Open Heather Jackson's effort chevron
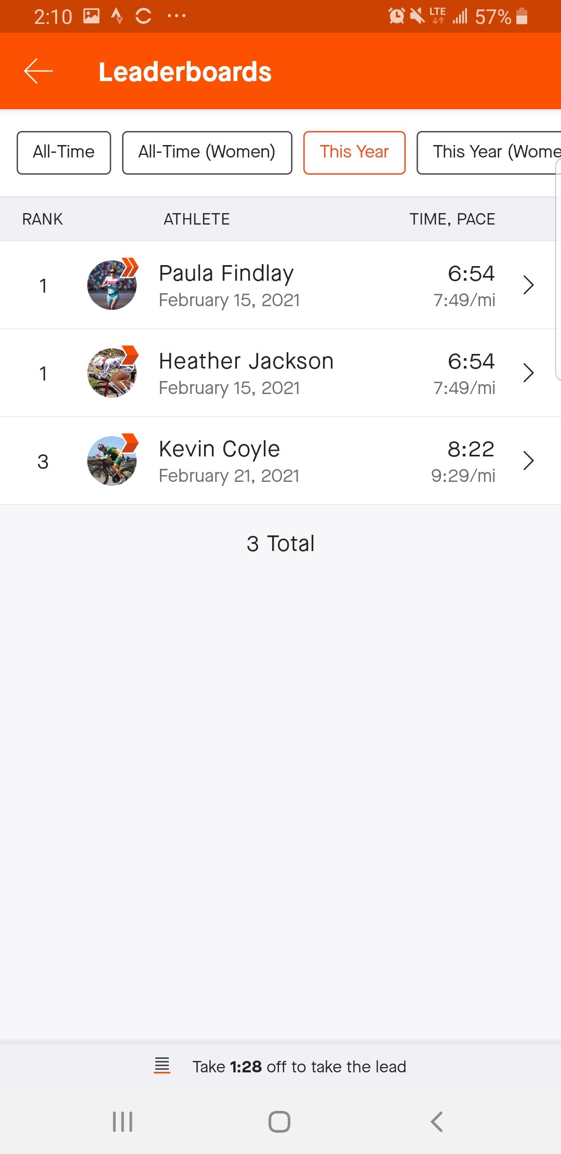 [528, 373]
